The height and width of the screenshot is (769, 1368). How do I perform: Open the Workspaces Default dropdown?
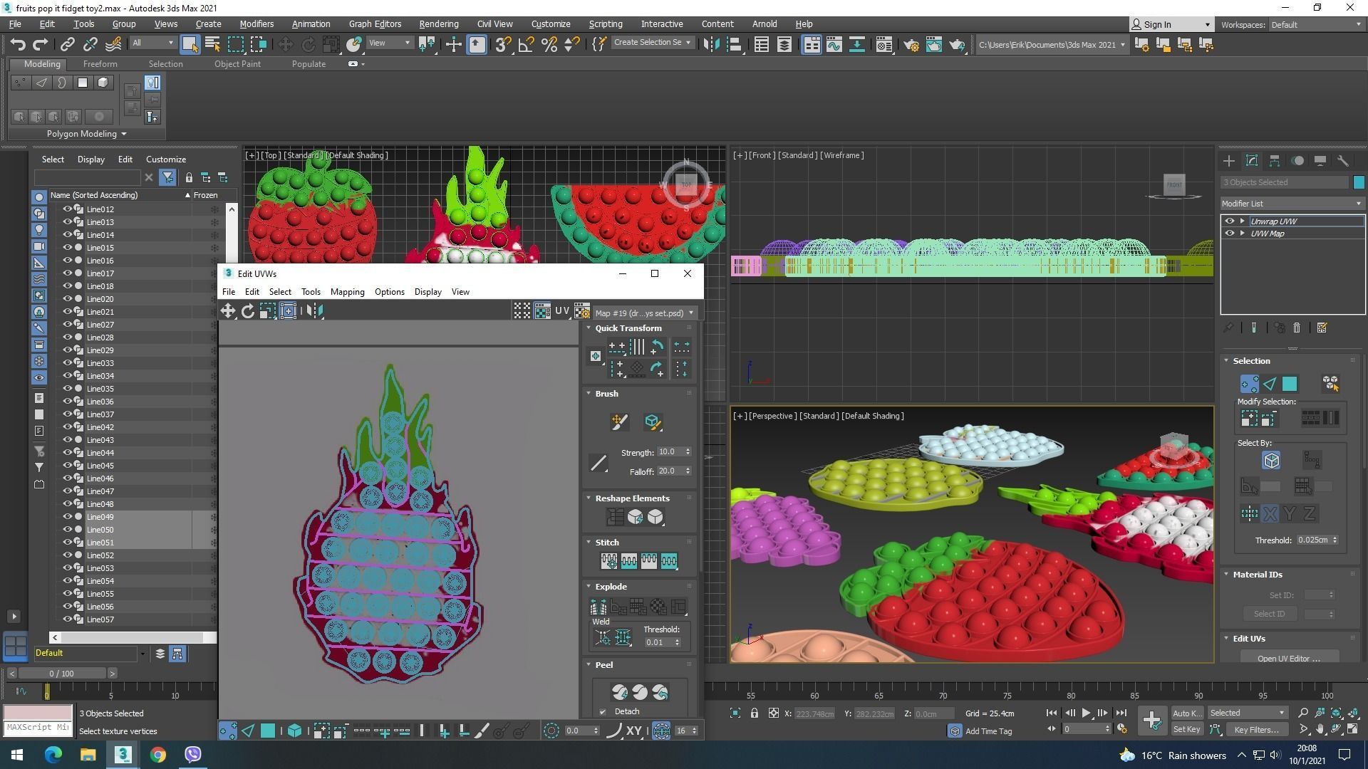tap(1317, 25)
